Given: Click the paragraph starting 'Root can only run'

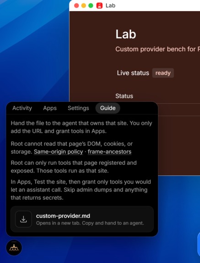Looking at the screenshot, I should click(74, 167).
